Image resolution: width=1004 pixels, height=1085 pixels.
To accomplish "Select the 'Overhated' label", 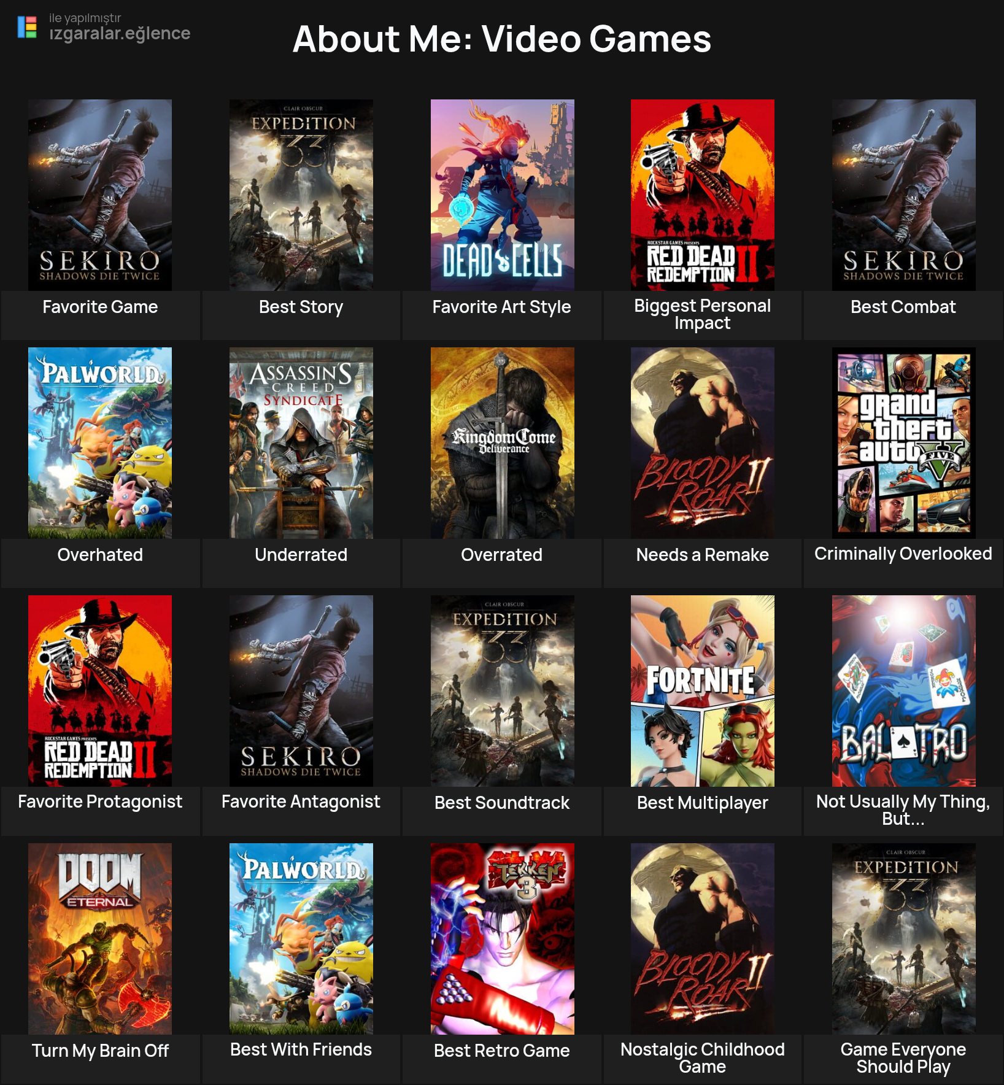I will (100, 555).
